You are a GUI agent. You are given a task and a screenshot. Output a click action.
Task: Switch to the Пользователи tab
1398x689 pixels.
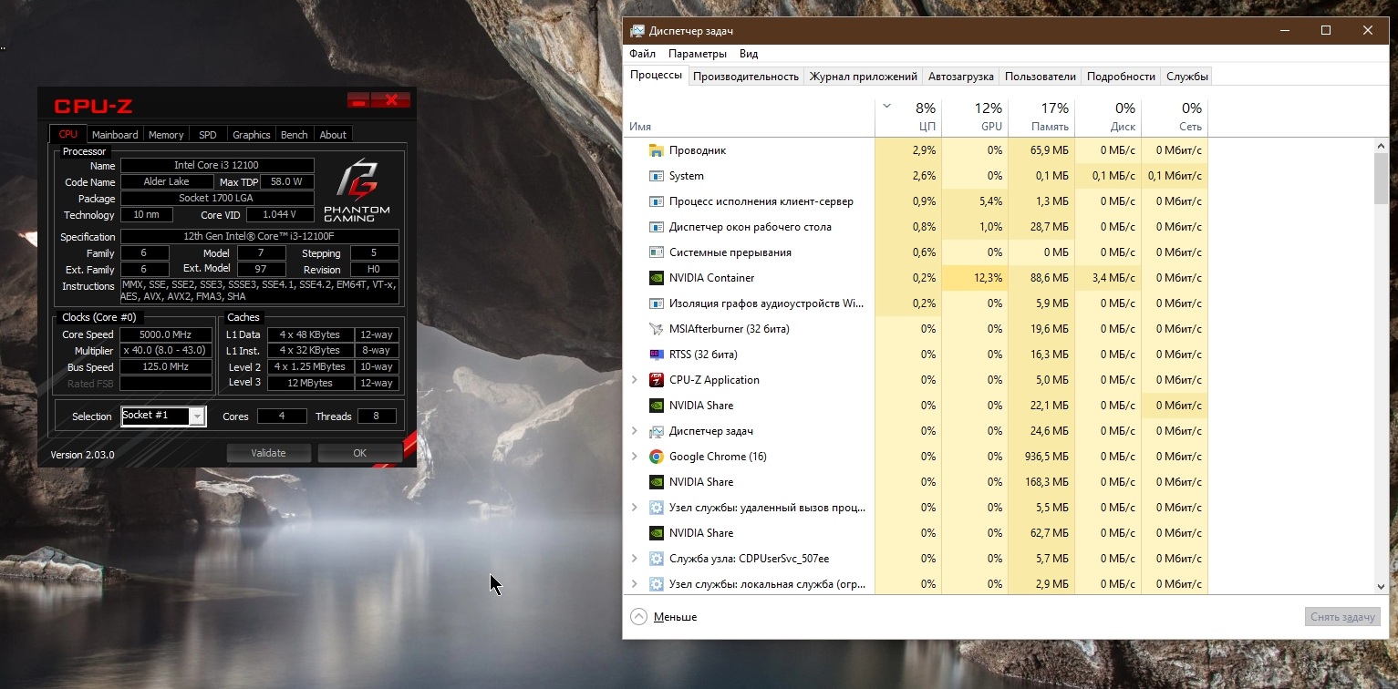pos(1041,77)
